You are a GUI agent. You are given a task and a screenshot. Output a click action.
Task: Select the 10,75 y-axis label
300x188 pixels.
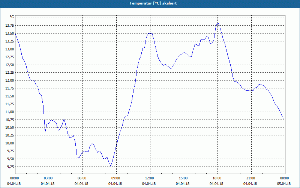pyautogui.click(x=10, y=120)
